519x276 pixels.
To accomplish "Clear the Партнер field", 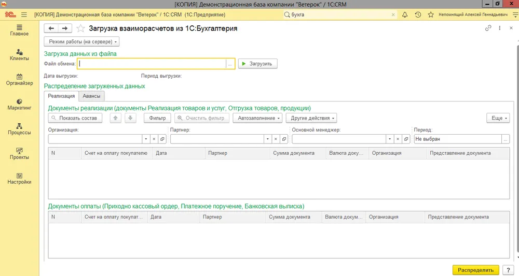I will [x=276, y=139].
